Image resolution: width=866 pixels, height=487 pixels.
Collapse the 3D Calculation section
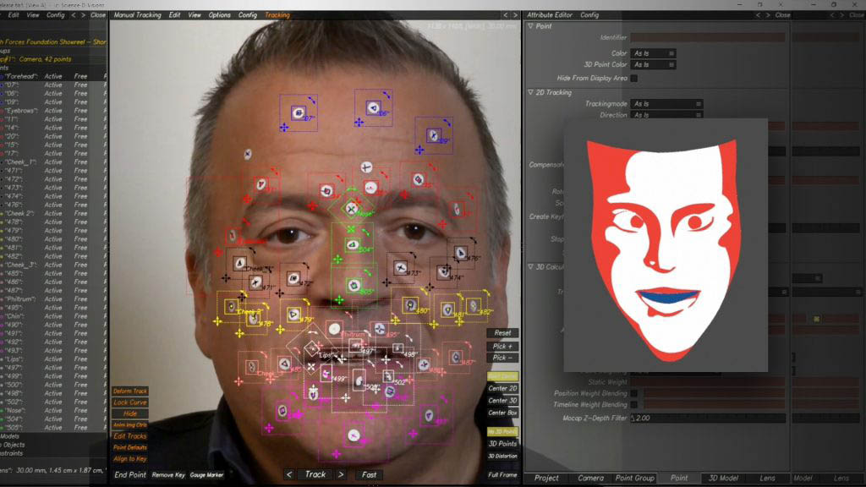click(x=531, y=266)
